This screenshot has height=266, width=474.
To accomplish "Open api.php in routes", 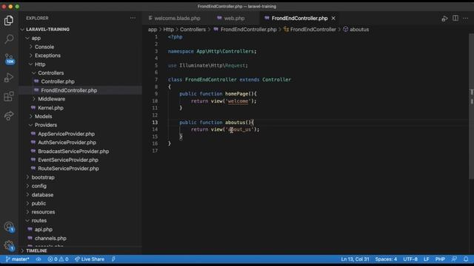I will pos(43,230).
